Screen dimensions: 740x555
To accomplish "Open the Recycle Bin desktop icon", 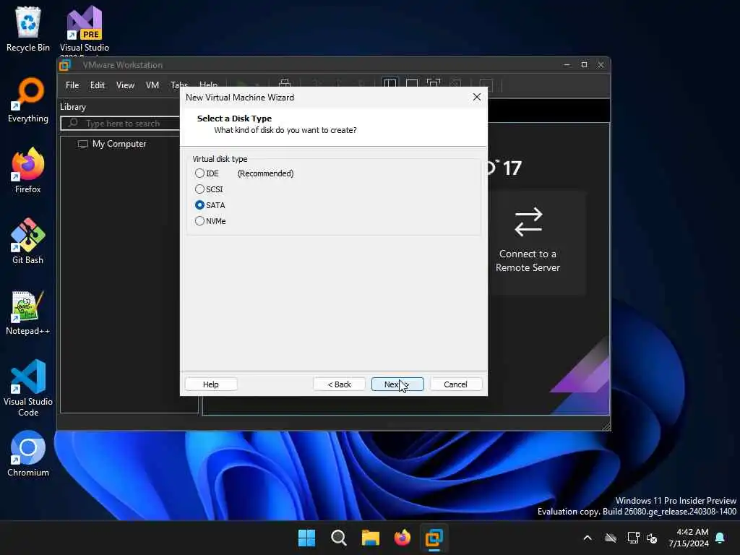I will (x=28, y=28).
